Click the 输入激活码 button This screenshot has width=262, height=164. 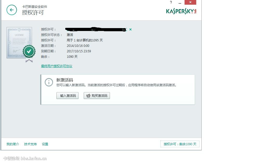coord(68,96)
